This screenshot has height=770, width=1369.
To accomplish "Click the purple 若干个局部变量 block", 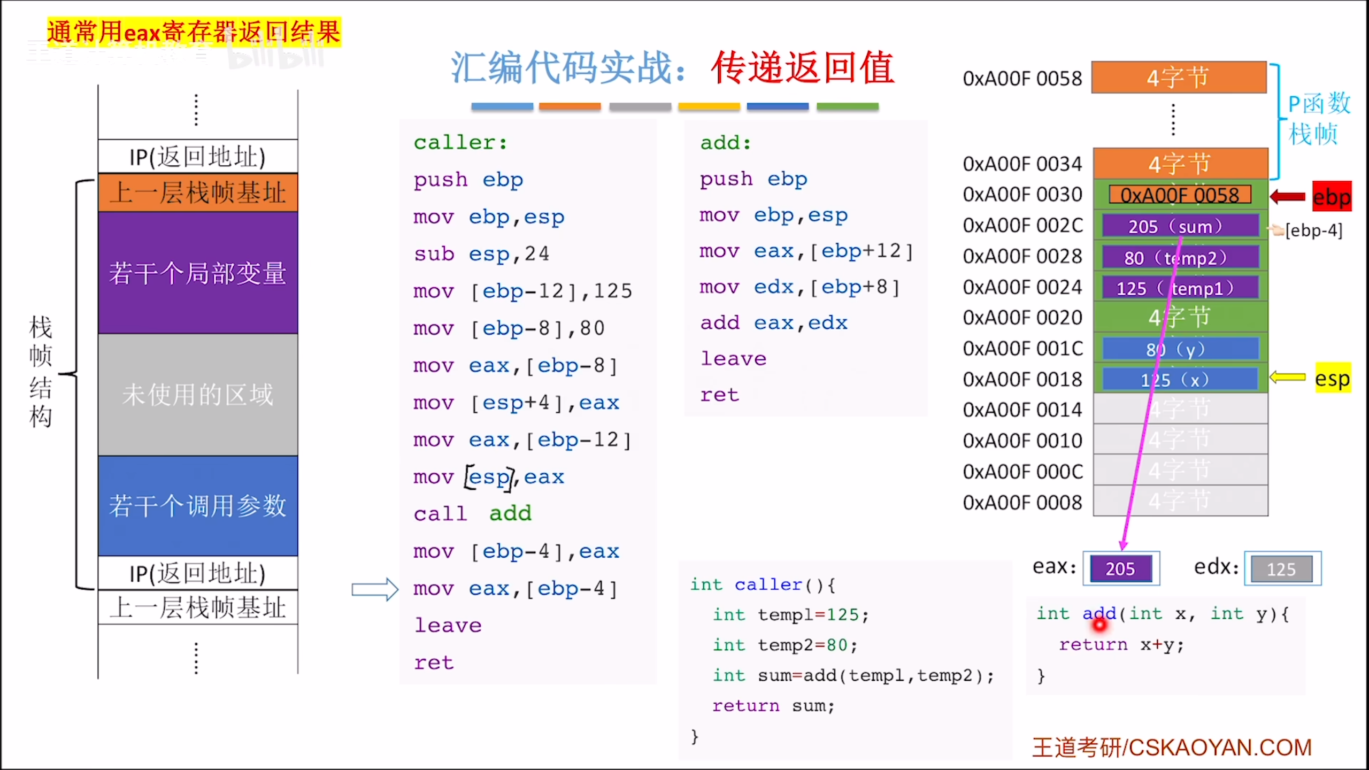I will [x=198, y=273].
